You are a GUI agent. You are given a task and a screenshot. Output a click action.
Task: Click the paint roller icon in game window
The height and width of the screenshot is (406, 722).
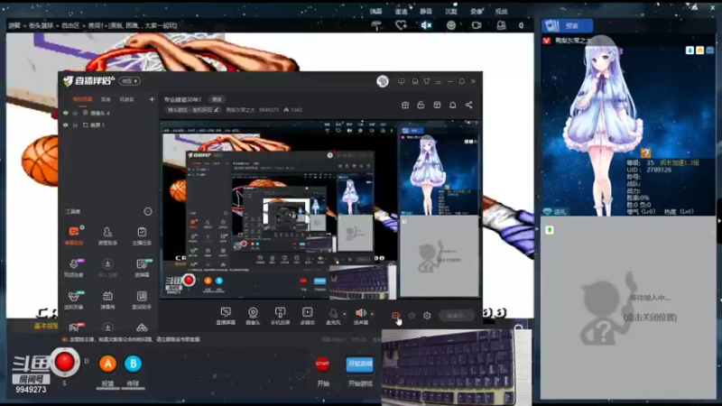tap(376, 26)
